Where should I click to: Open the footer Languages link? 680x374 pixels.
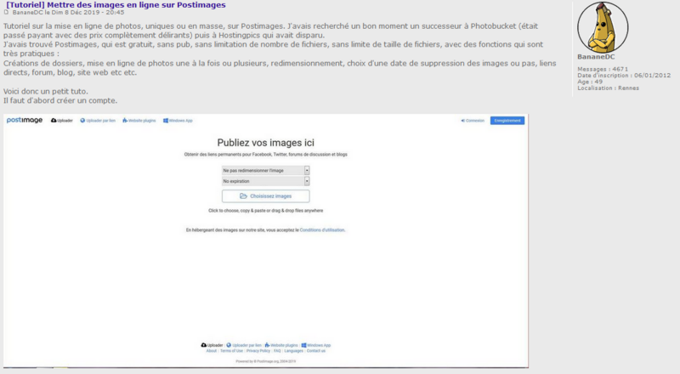[x=293, y=351]
